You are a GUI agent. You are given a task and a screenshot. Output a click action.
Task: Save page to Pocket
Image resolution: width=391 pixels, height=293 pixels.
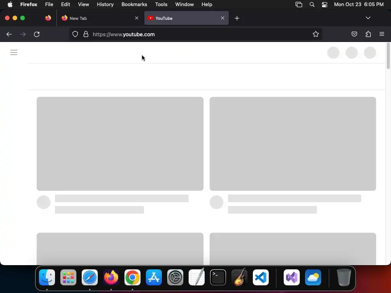pyautogui.click(x=354, y=34)
